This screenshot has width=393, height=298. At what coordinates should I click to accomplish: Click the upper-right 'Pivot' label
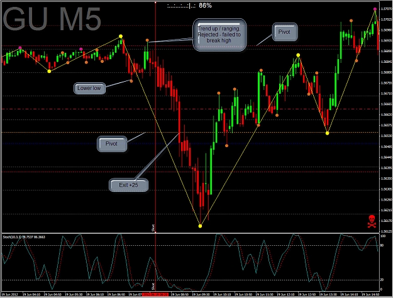pos(285,32)
